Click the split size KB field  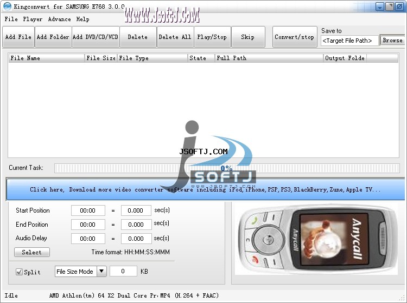click(123, 271)
